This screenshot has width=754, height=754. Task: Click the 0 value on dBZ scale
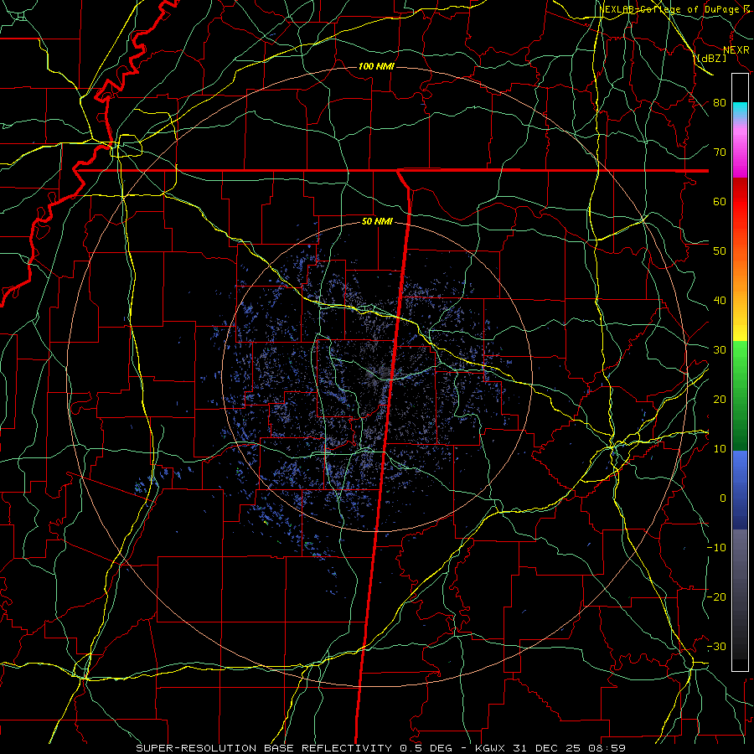pos(723,498)
